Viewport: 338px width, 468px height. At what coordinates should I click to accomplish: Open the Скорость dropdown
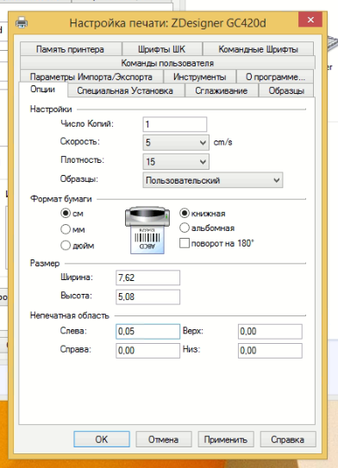176,142
